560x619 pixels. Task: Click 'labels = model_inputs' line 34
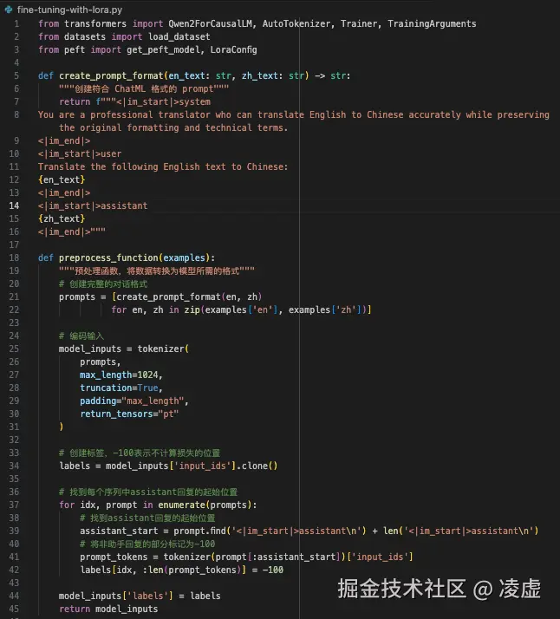[x=168, y=466]
